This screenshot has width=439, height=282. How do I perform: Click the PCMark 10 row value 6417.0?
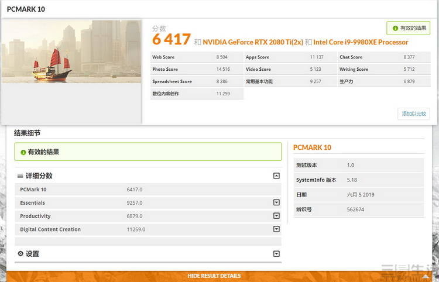[135, 190]
